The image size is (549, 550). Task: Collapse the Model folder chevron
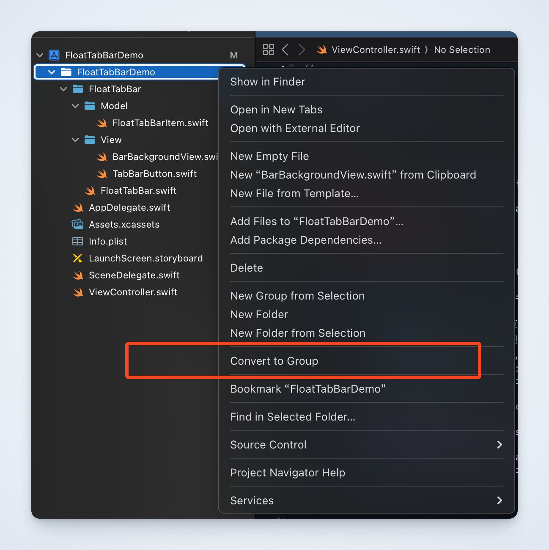[x=75, y=106]
